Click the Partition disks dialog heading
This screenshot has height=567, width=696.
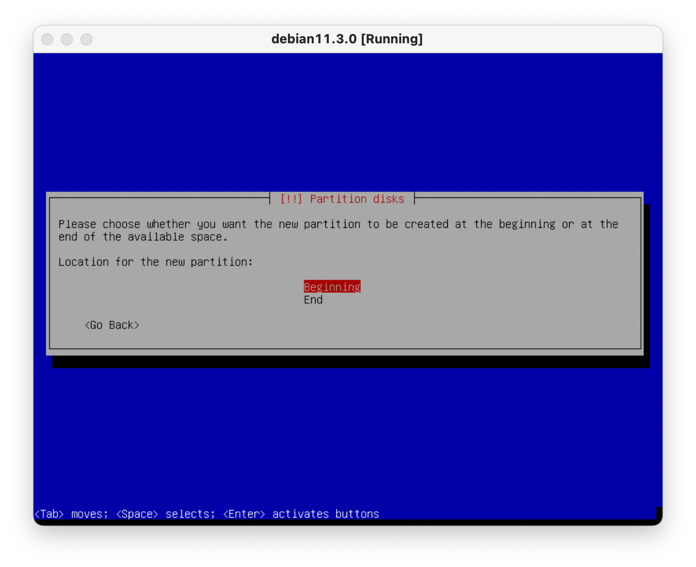(x=357, y=199)
